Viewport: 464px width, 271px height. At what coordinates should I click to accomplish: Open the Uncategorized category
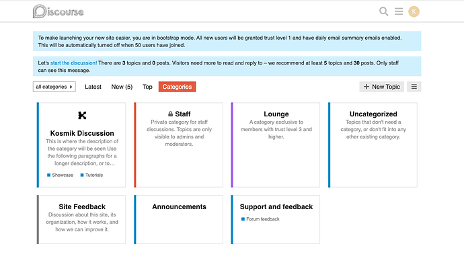click(x=373, y=114)
